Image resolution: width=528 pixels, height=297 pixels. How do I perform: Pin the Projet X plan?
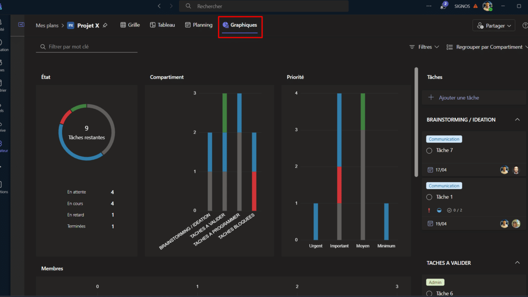(105, 26)
